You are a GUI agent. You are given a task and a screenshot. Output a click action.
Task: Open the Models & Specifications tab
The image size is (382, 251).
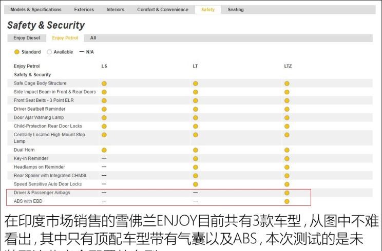click(36, 10)
